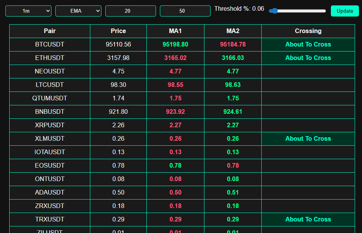Open the 1m timeframe dropdown
The image size is (362, 233).
[x=28, y=11]
